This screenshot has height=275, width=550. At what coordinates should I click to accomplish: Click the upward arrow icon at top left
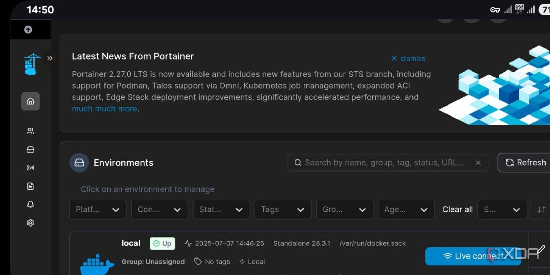pyautogui.click(x=28, y=30)
